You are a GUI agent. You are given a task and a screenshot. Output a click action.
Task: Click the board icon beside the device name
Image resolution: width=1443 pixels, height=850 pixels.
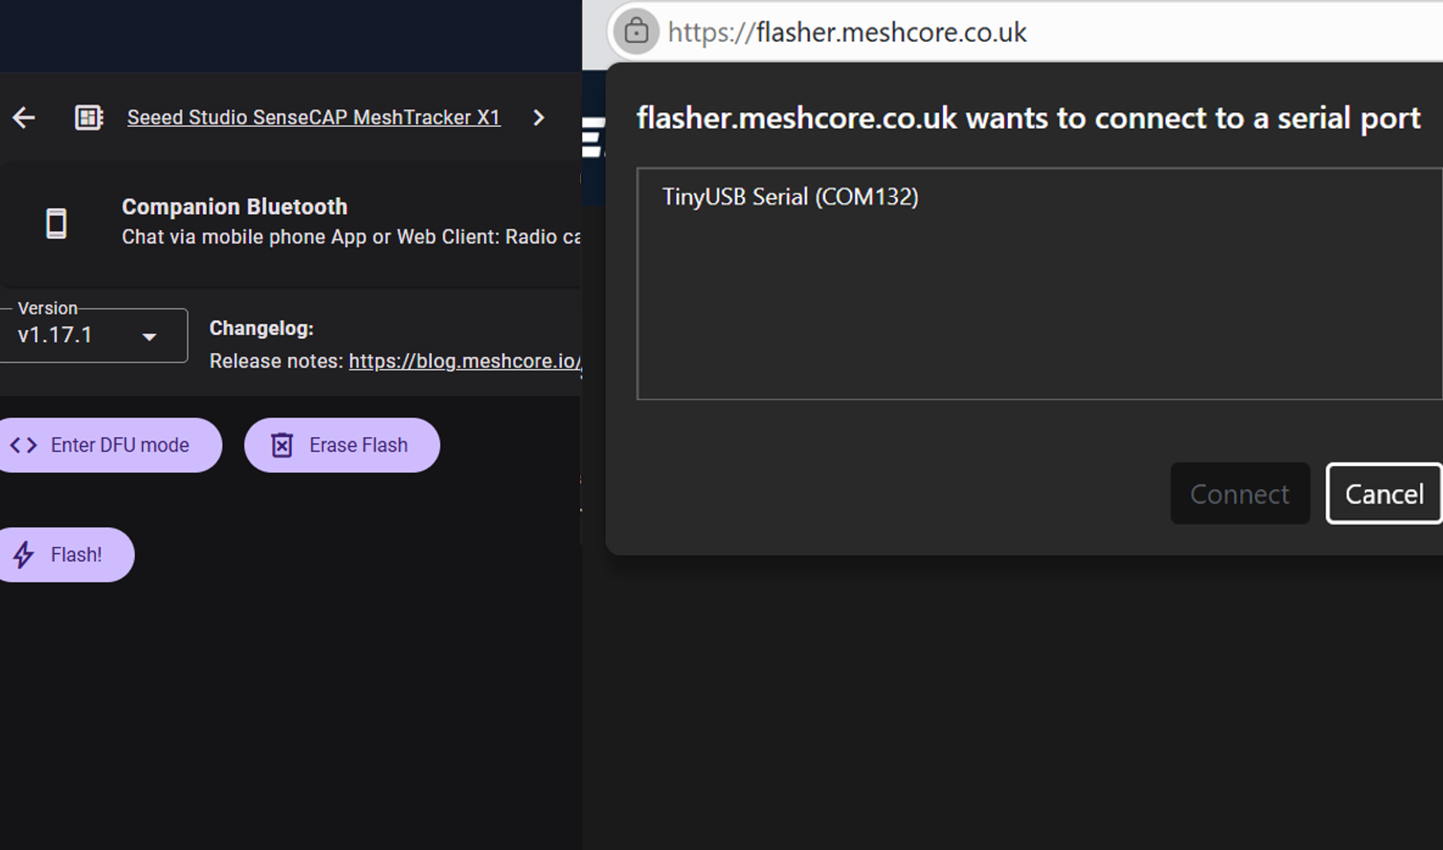pyautogui.click(x=89, y=117)
